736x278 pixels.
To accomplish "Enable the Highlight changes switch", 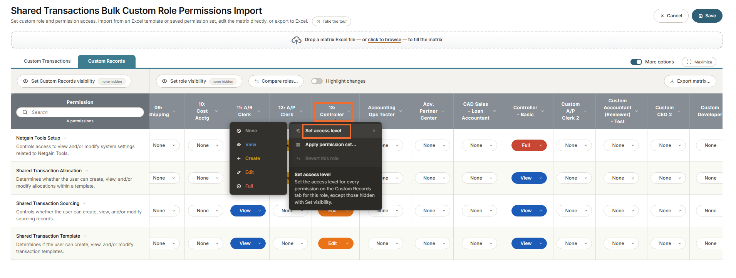I will tap(317, 81).
